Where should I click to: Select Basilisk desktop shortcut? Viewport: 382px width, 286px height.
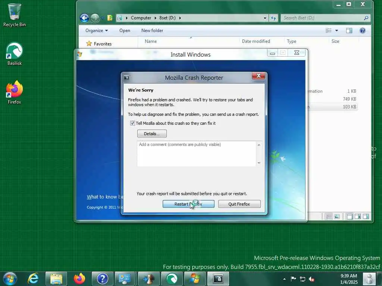[15, 54]
